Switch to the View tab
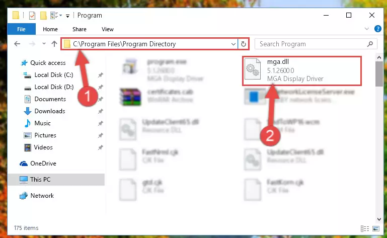This screenshot has height=238, width=387. [108, 29]
